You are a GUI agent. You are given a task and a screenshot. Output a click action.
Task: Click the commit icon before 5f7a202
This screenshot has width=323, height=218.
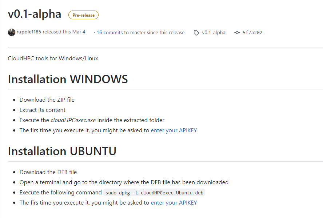click(237, 33)
